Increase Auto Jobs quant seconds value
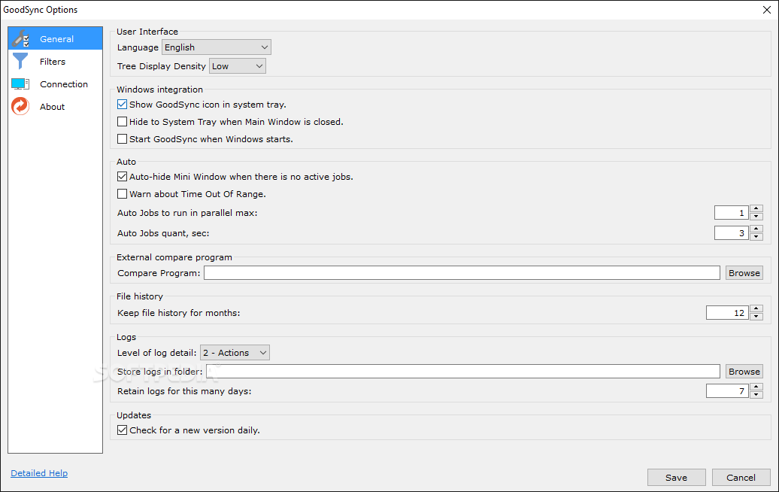 (756, 229)
